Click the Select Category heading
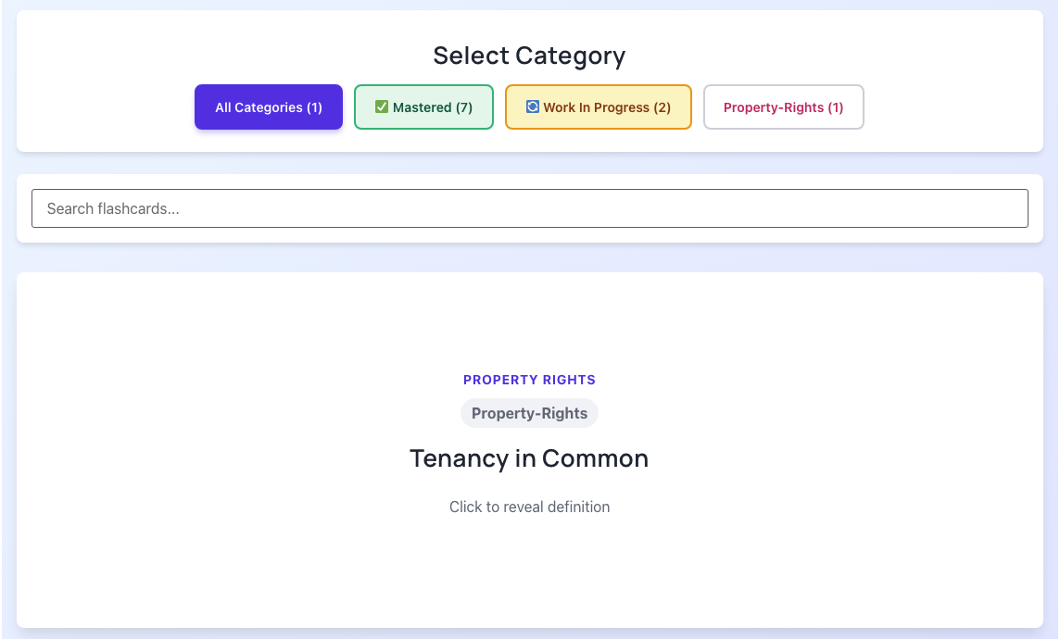Viewport: 1060px width, 639px height. pos(529,56)
